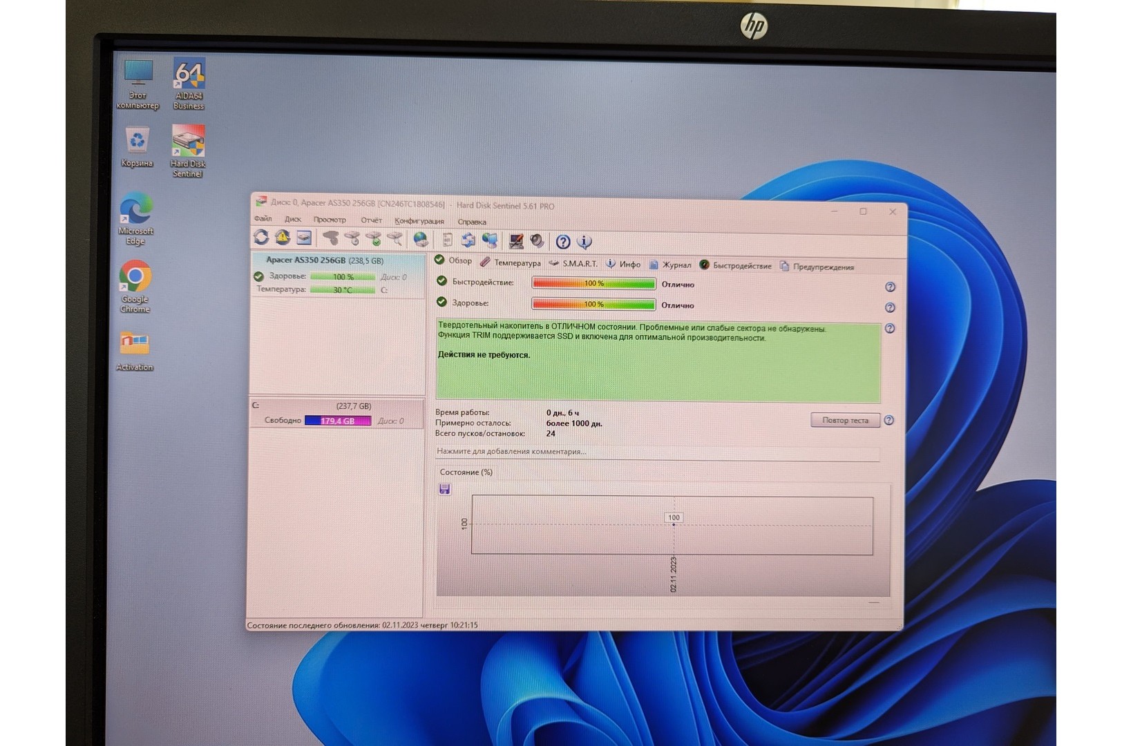The width and height of the screenshot is (1122, 746).
Task: Open the Конфигурация menu
Action: 419,221
